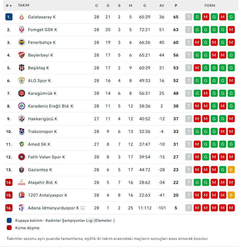Open Adana İdmanyurduspor K relegation arrow icon

click(x=83, y=208)
